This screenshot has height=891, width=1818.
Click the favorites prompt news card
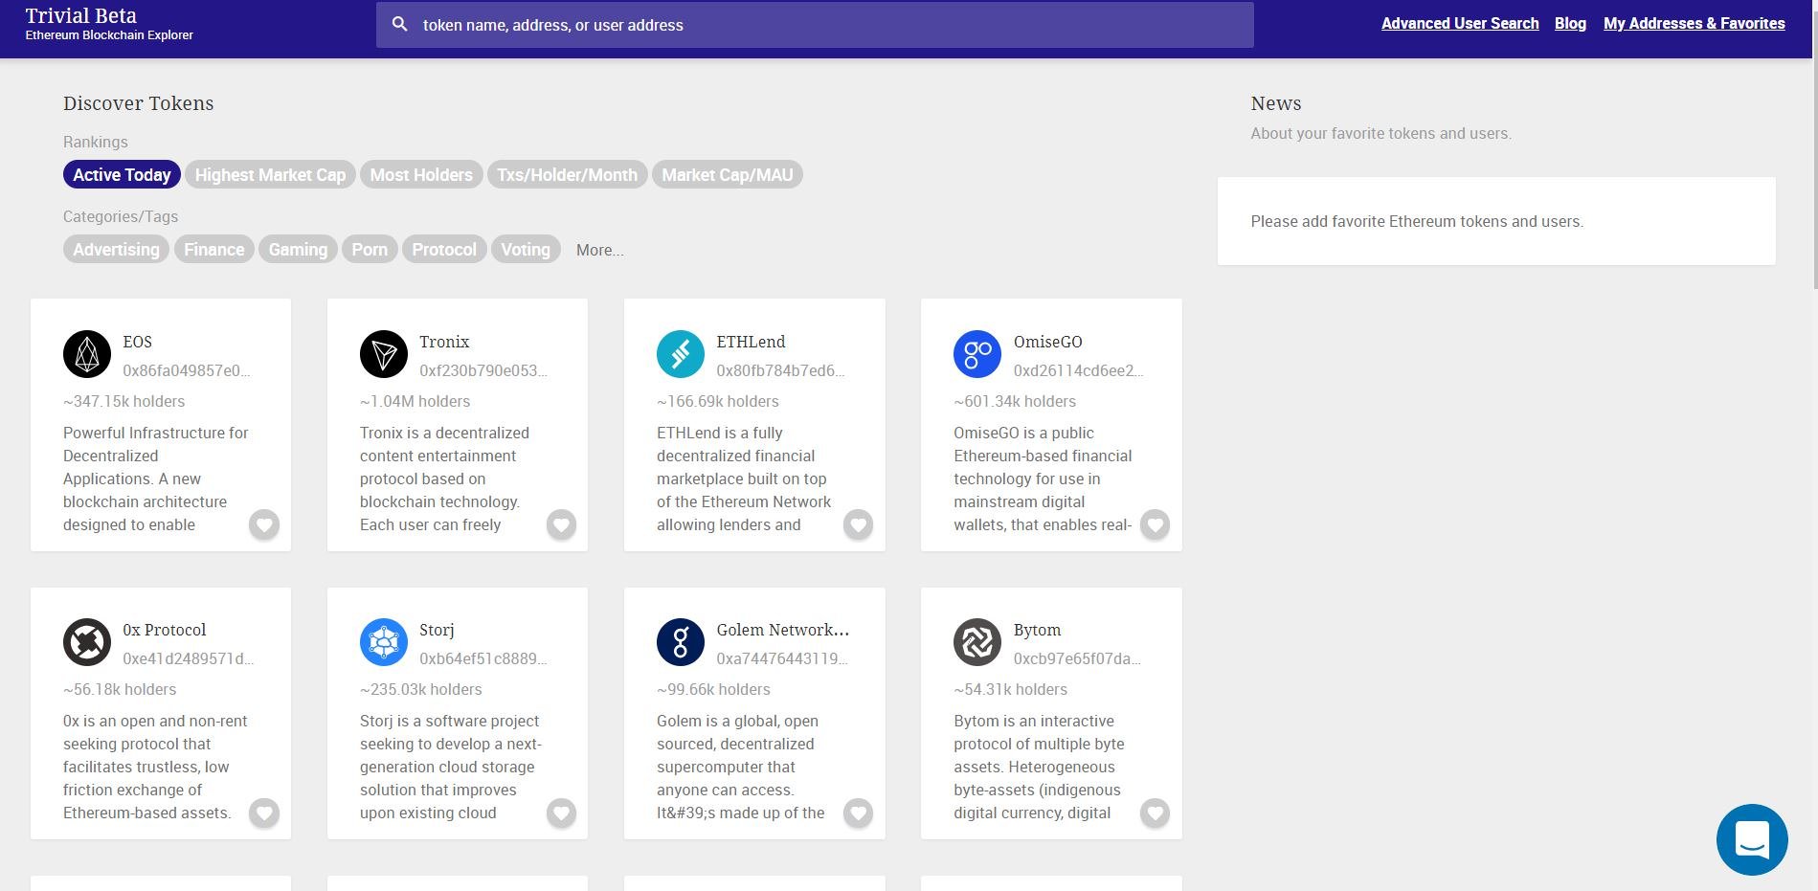1496,221
